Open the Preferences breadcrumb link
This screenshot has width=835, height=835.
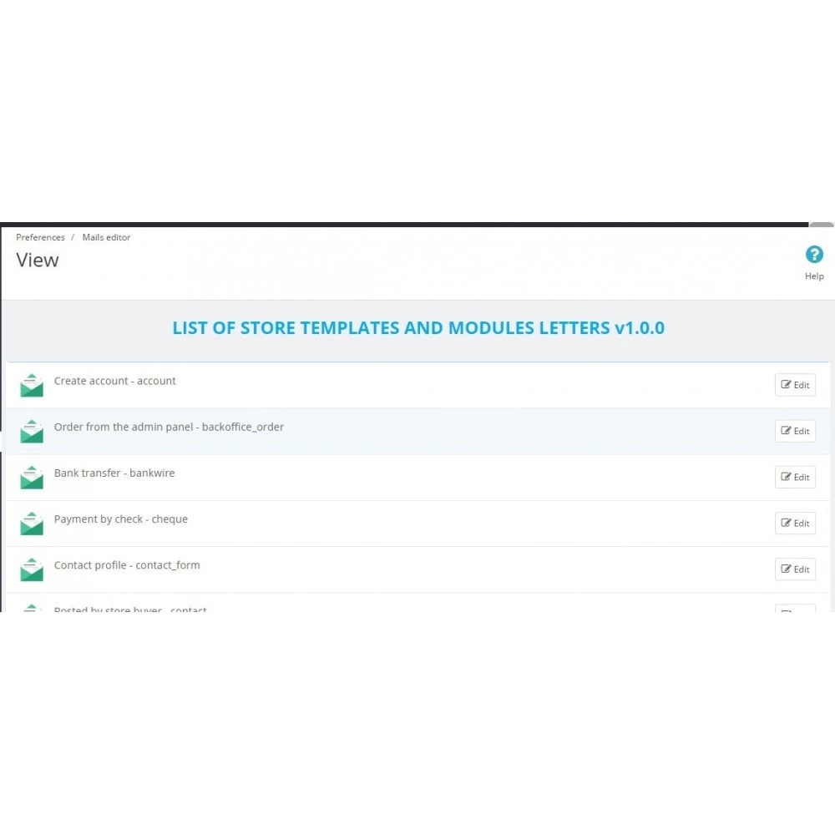[x=40, y=237]
